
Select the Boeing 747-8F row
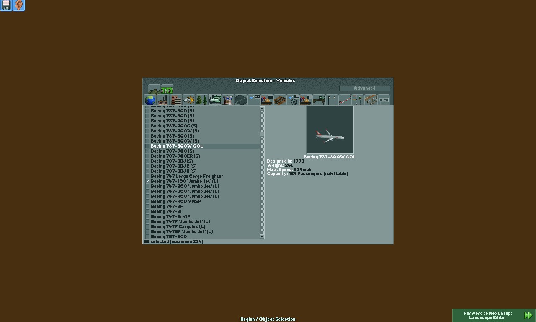click(202, 206)
